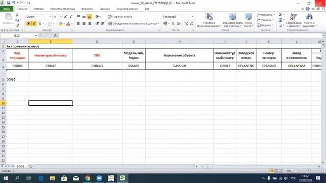Image resolution: width=326 pixels, height=183 pixels.
Task: Open File Explorer from the taskbar
Action: pyautogui.click(x=52, y=178)
